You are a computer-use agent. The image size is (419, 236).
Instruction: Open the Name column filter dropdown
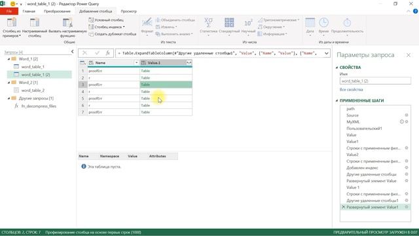point(136,63)
